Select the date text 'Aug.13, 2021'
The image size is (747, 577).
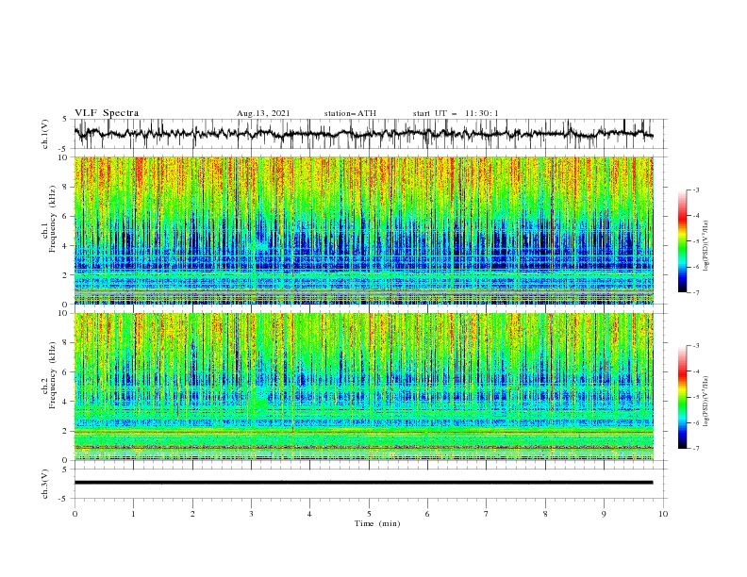point(263,113)
